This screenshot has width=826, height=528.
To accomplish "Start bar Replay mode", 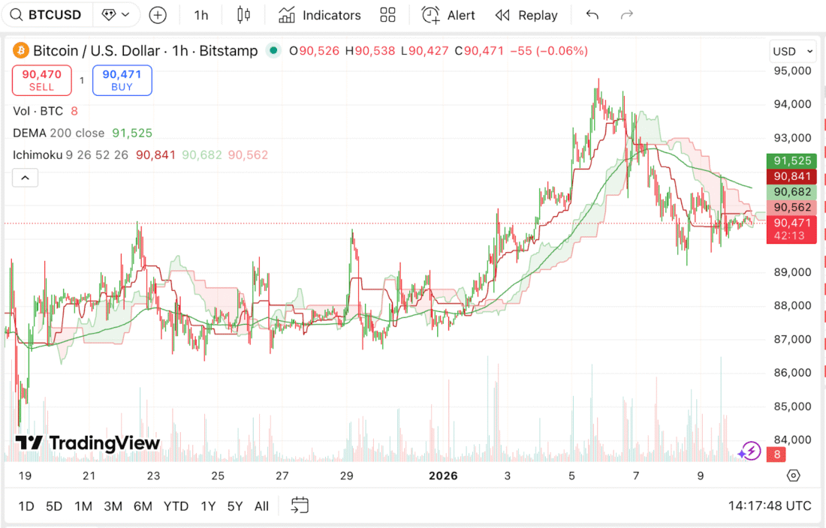I will (526, 15).
